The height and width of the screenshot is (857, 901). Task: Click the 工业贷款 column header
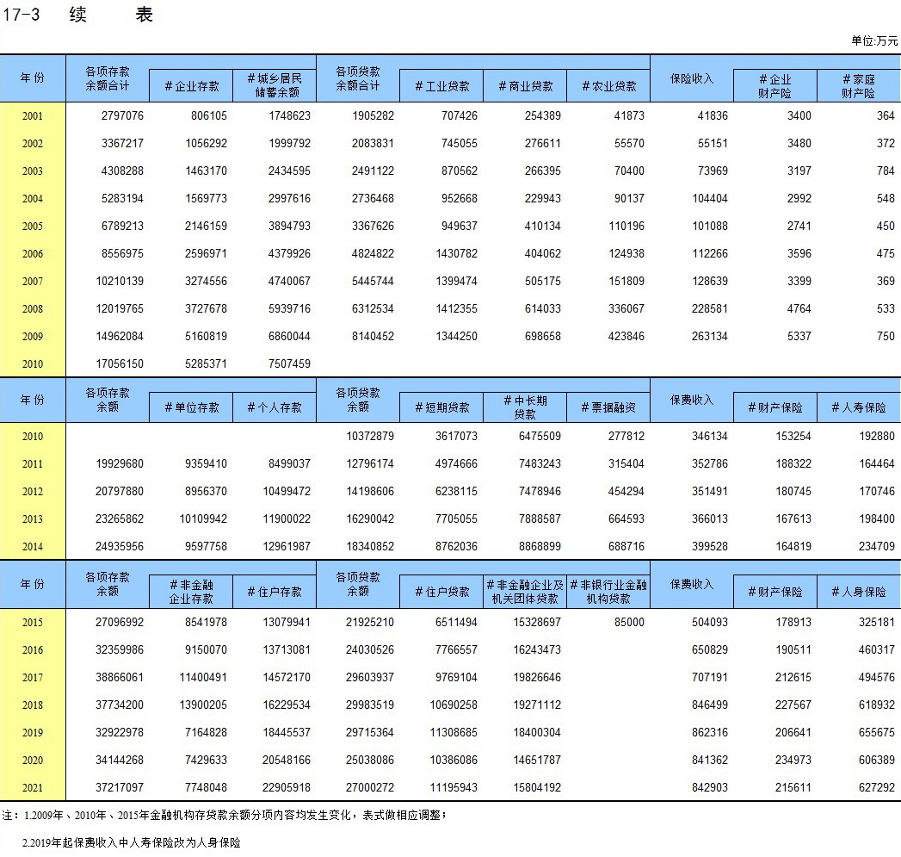click(x=441, y=87)
